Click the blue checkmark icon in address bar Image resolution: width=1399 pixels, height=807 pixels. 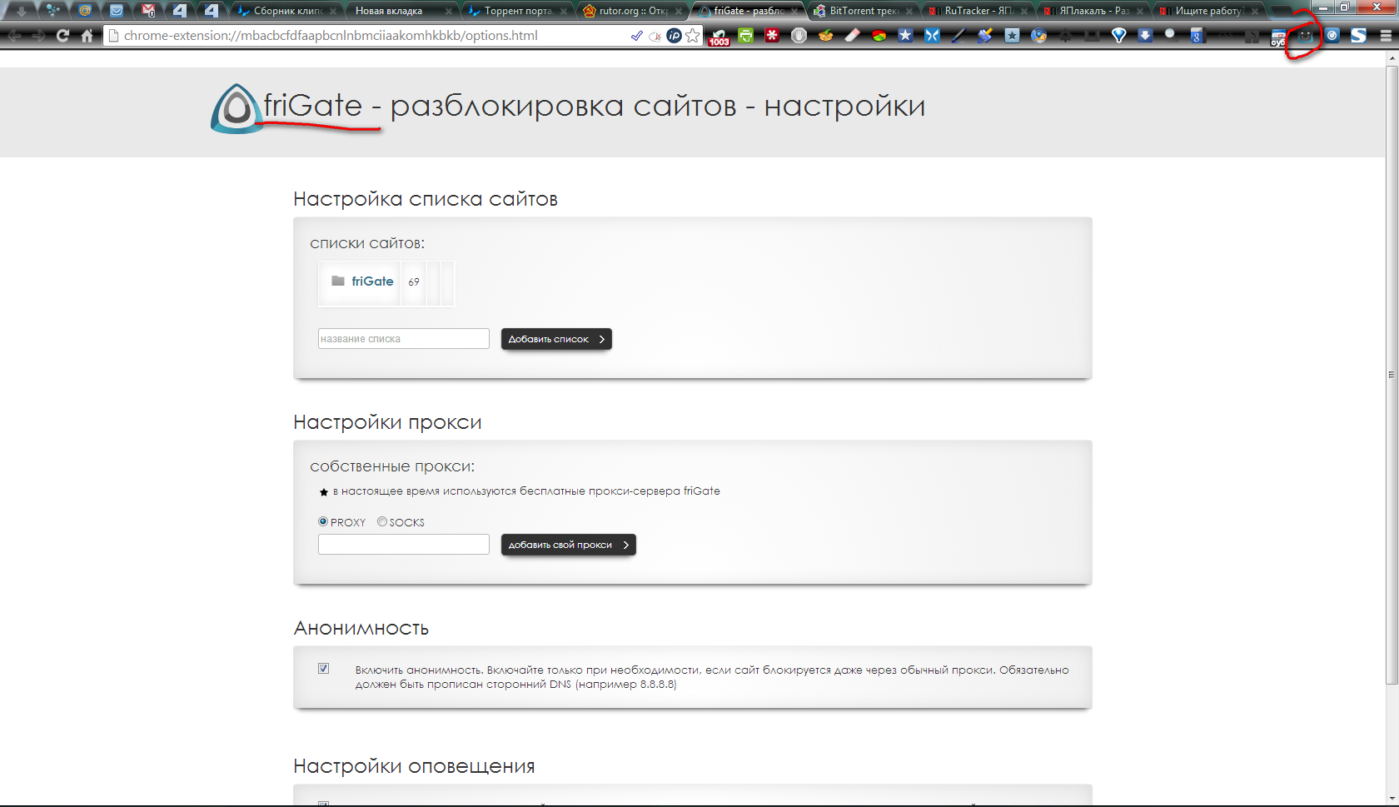pos(637,36)
